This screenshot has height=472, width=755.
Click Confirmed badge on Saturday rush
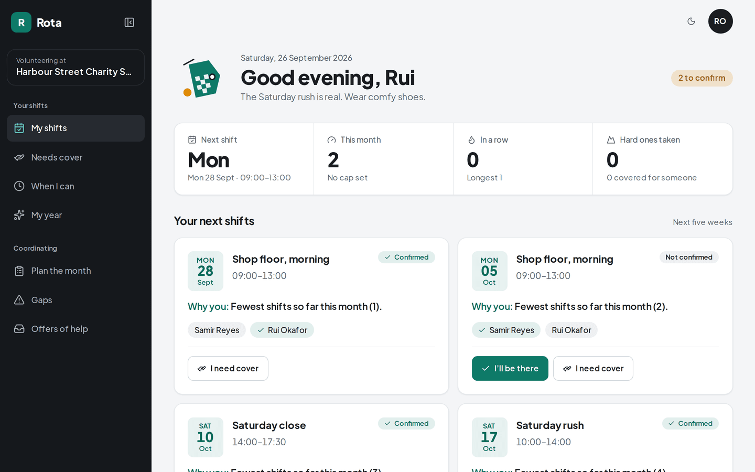pos(690,423)
